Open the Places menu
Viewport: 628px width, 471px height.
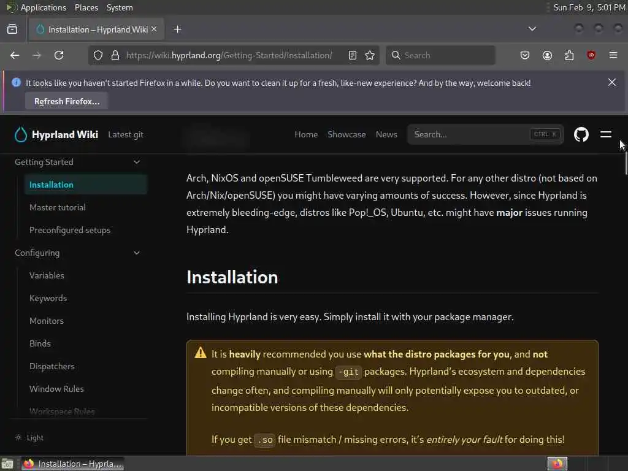[x=86, y=7]
